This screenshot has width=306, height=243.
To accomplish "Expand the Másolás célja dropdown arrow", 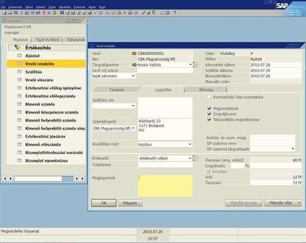I will pyautogui.click(x=299, y=203).
